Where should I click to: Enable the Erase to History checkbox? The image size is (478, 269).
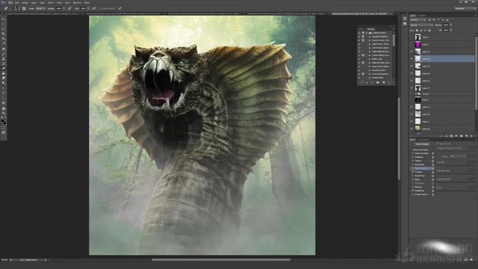tap(100, 8)
